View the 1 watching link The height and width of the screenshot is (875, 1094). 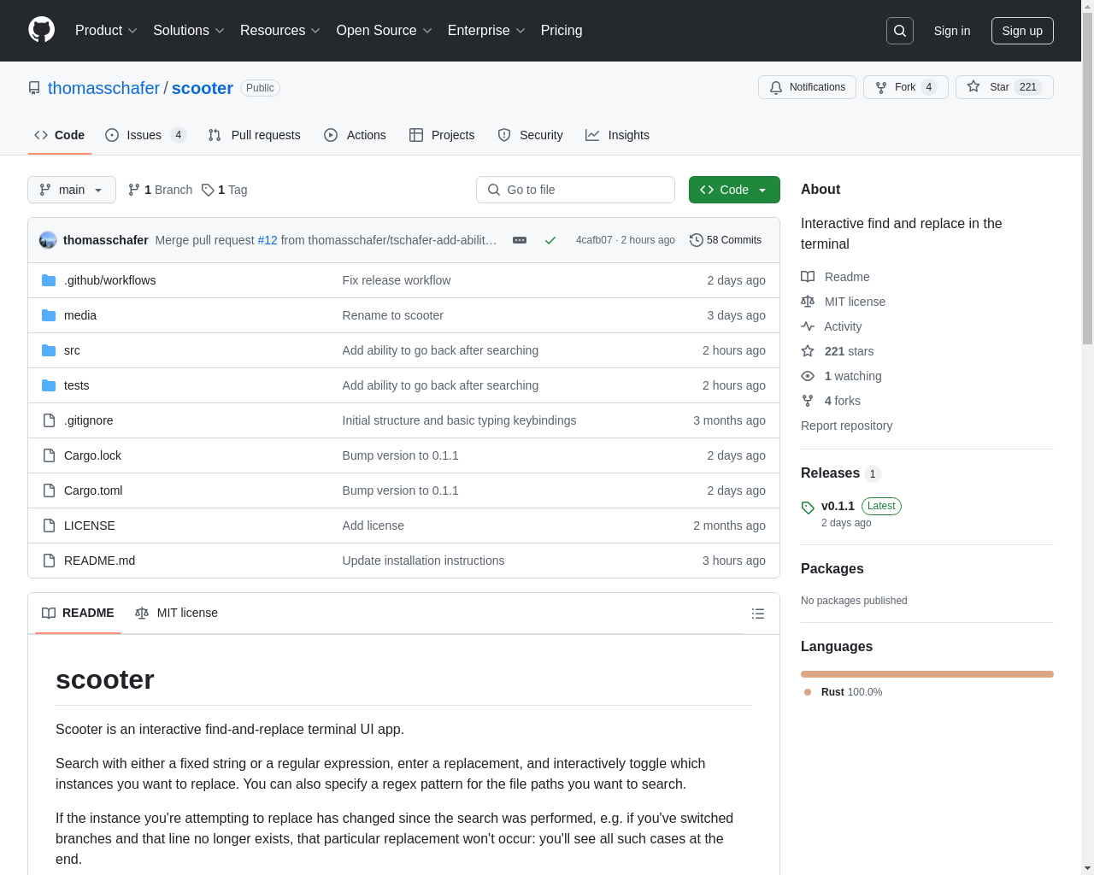pyautogui.click(x=841, y=376)
